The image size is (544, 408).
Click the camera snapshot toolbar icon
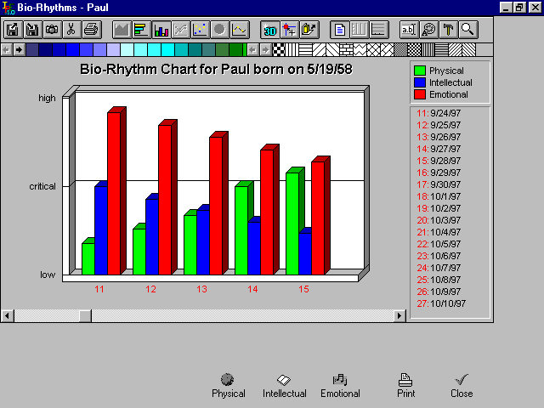(x=52, y=30)
